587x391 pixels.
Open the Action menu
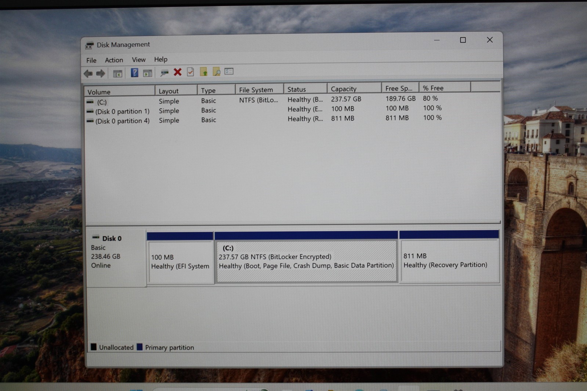[114, 60]
